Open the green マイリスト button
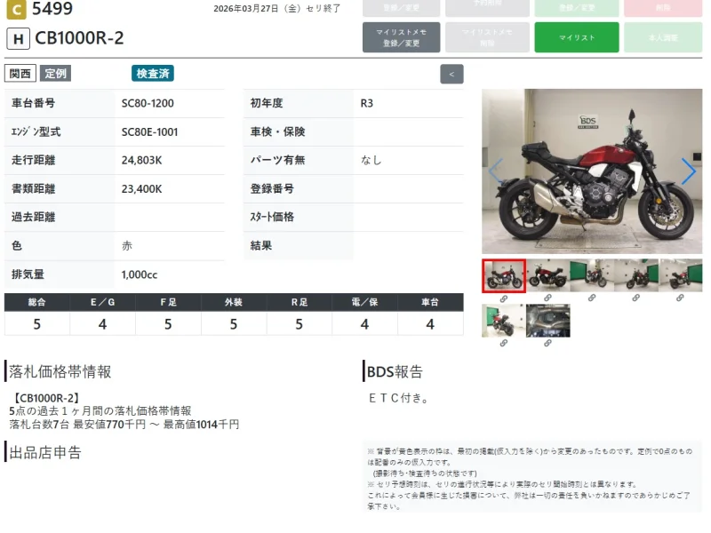711x533 pixels. tap(576, 37)
